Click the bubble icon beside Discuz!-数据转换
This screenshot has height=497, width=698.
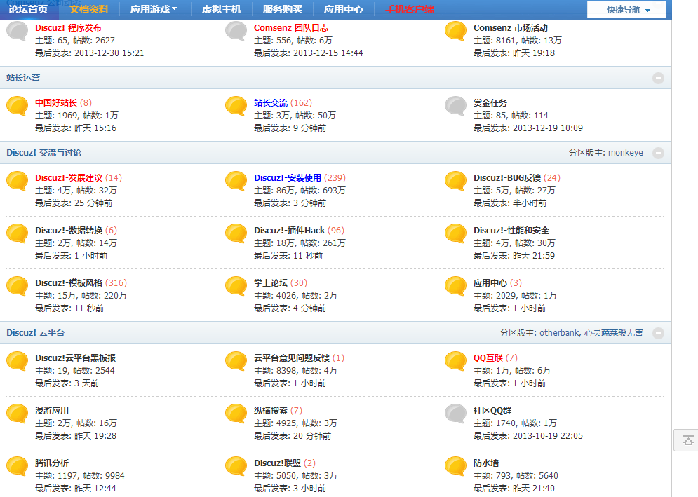[x=18, y=234]
